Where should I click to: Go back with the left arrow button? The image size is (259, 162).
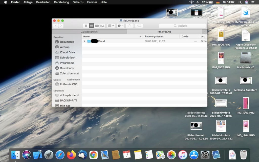[x=56, y=26]
